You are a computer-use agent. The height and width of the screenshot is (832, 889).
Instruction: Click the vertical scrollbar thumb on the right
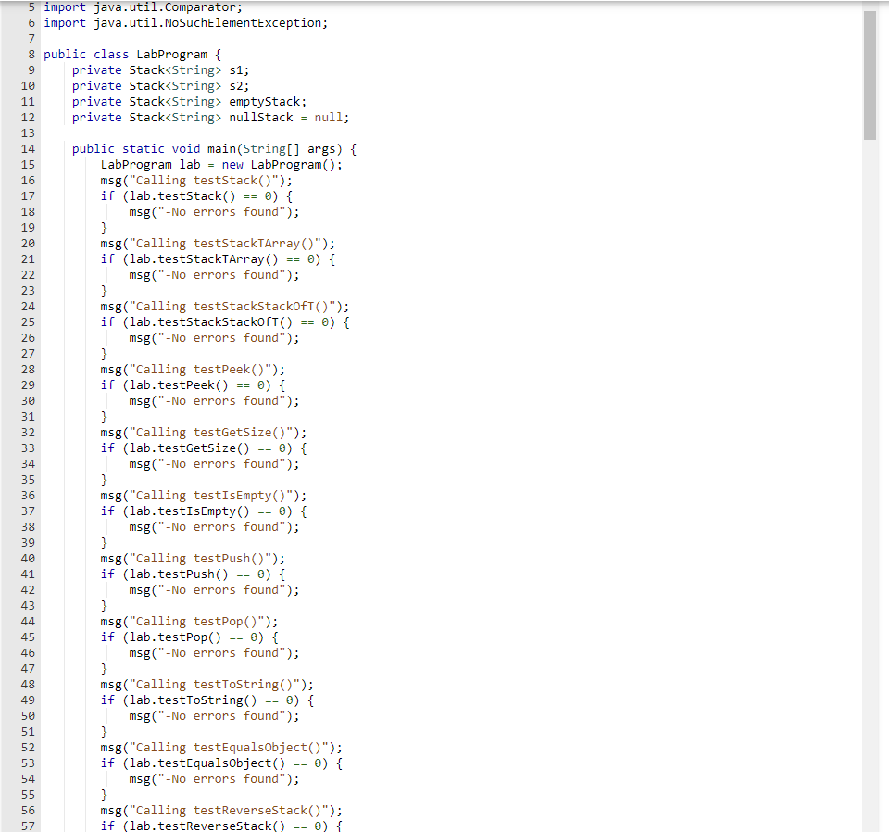point(871,74)
